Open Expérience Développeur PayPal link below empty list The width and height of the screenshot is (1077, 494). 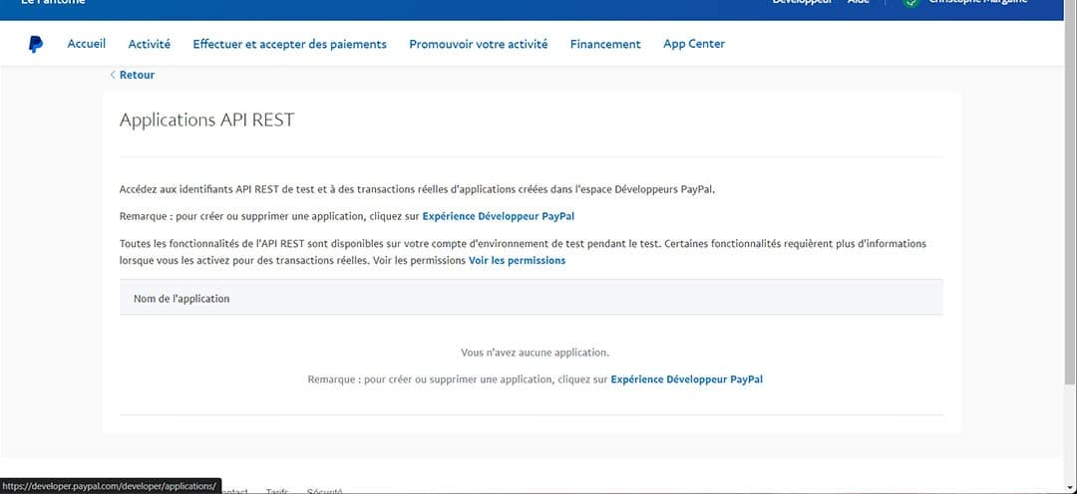686,379
